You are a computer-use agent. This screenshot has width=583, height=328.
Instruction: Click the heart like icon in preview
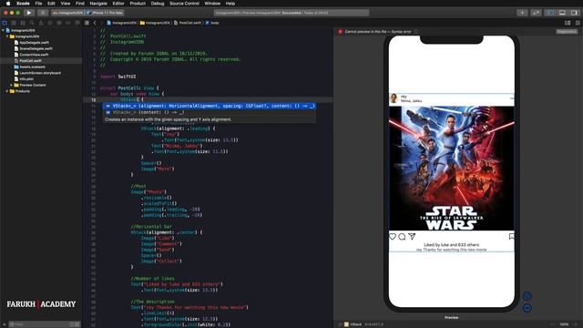pyautogui.click(x=393, y=237)
